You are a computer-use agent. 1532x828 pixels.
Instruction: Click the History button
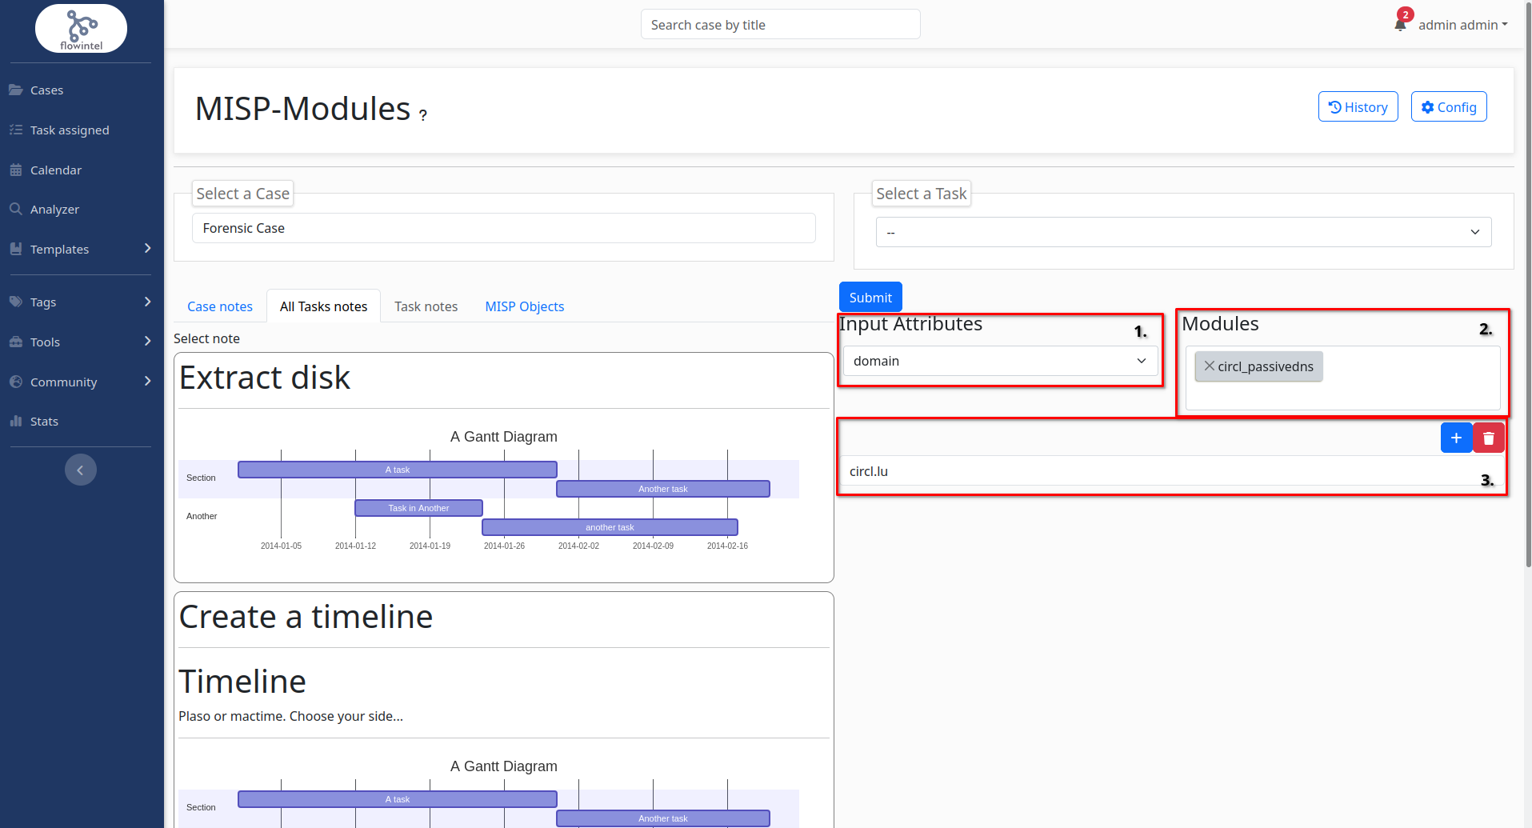(1358, 106)
